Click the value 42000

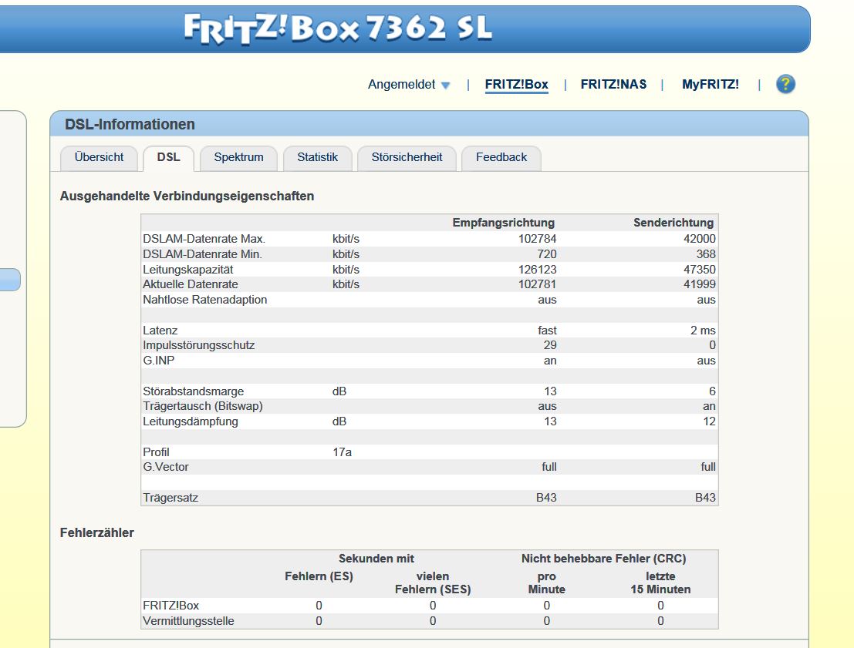tap(699, 239)
